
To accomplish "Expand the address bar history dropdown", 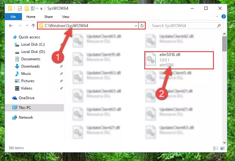I will pos(136,26).
